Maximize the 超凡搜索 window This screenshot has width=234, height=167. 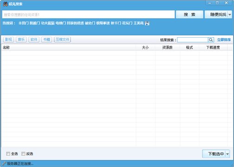[x=217, y=3]
